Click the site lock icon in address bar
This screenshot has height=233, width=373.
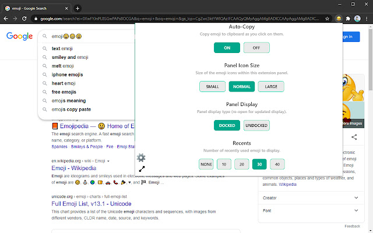[x=36, y=19]
